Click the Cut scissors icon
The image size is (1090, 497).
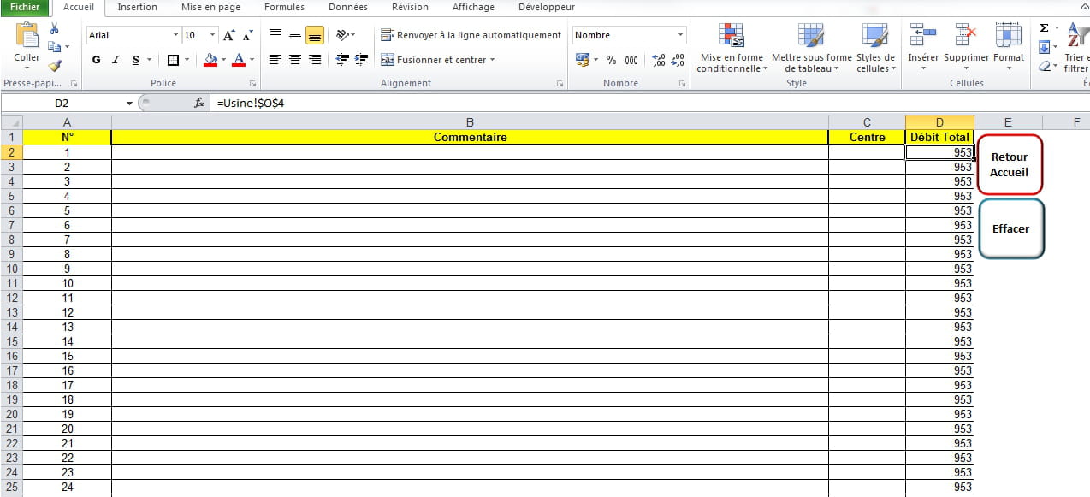[x=55, y=29]
